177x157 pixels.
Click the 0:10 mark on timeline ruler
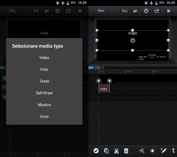(x=156, y=72)
